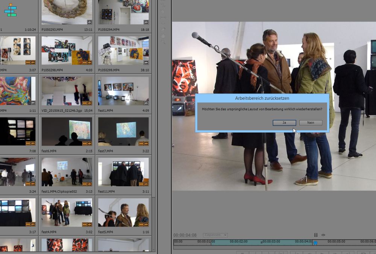Select the P1050293.MP4 clip thumbnail

(x=67, y=12)
